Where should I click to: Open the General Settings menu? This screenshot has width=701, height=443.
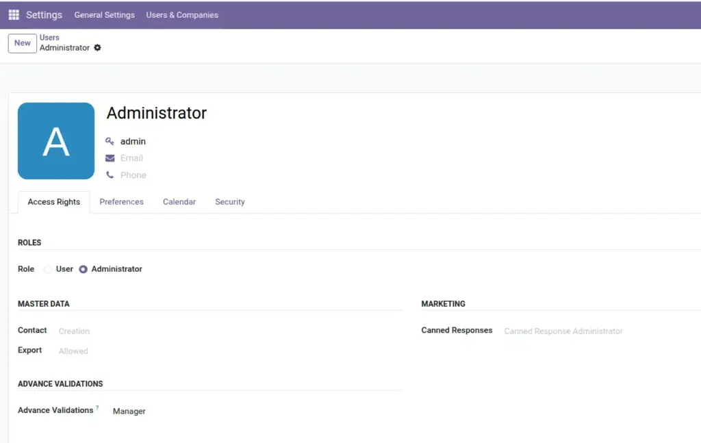(104, 15)
